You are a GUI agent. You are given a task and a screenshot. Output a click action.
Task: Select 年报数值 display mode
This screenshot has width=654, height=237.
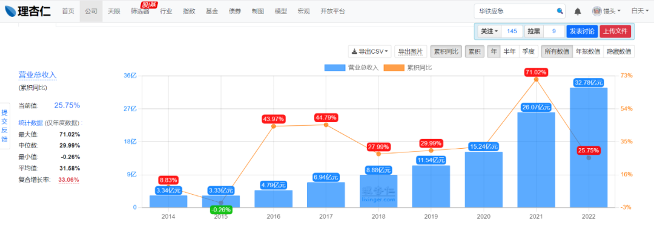[588, 51]
